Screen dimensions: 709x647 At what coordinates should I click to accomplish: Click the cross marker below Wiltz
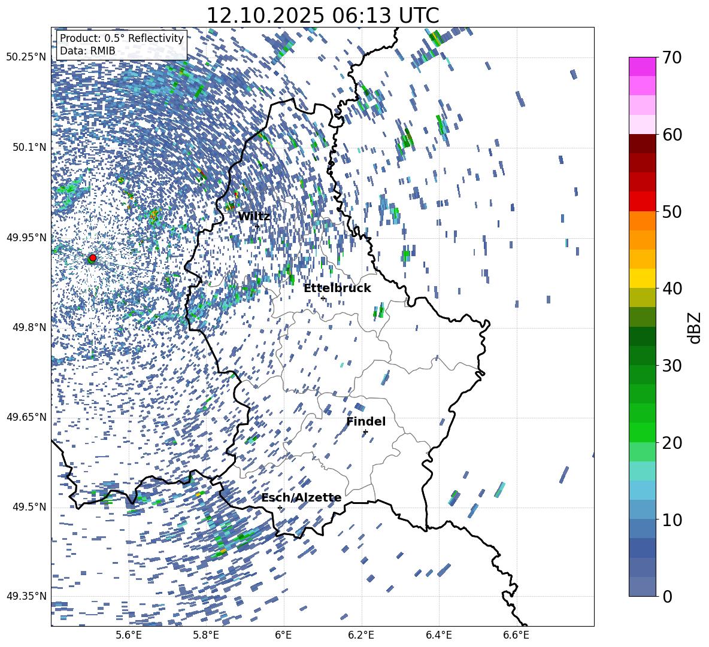coord(257,226)
